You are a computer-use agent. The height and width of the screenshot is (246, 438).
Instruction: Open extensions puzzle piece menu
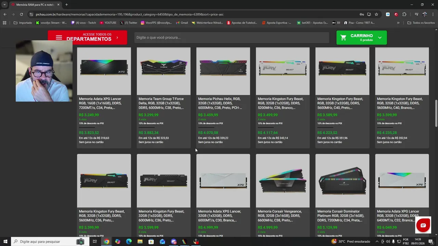point(404,14)
